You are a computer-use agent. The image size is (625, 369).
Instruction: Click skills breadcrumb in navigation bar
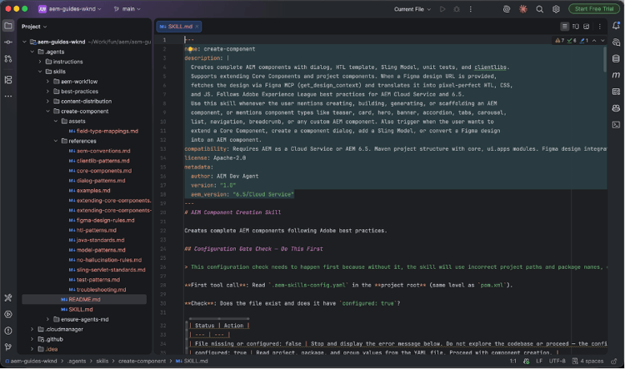102,361
